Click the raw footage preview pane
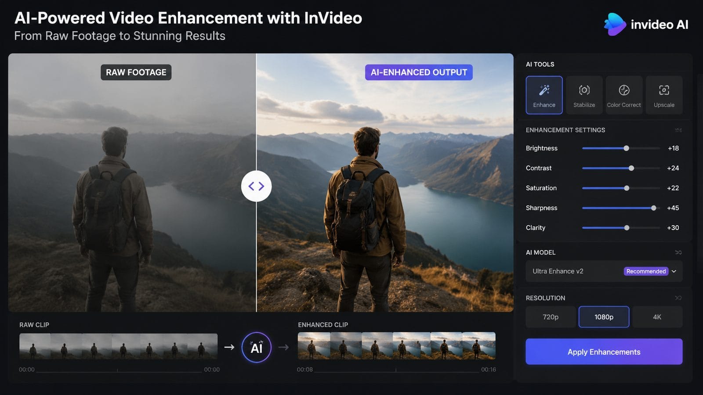Image resolution: width=703 pixels, height=395 pixels. (x=132, y=183)
